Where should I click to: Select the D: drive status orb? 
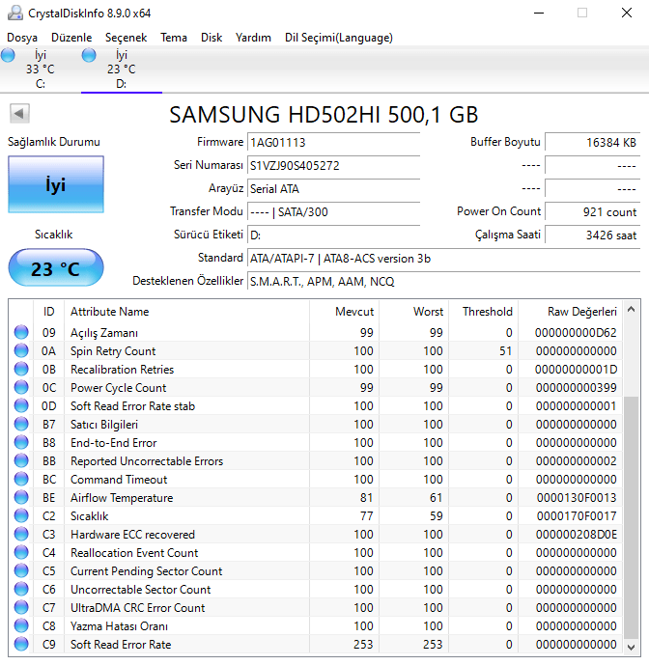(90, 56)
